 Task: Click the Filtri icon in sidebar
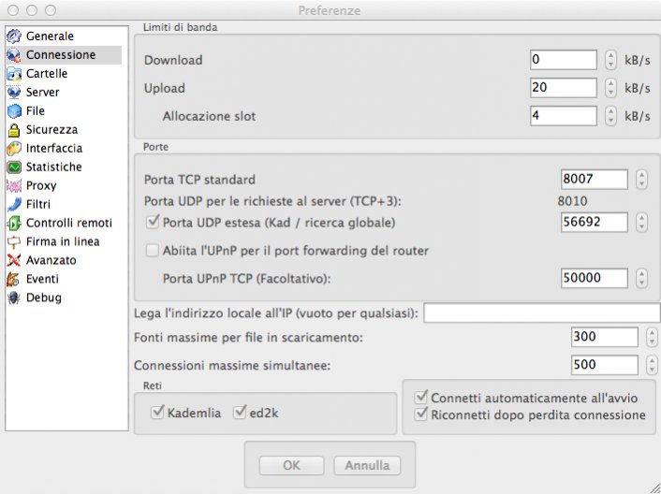[14, 205]
